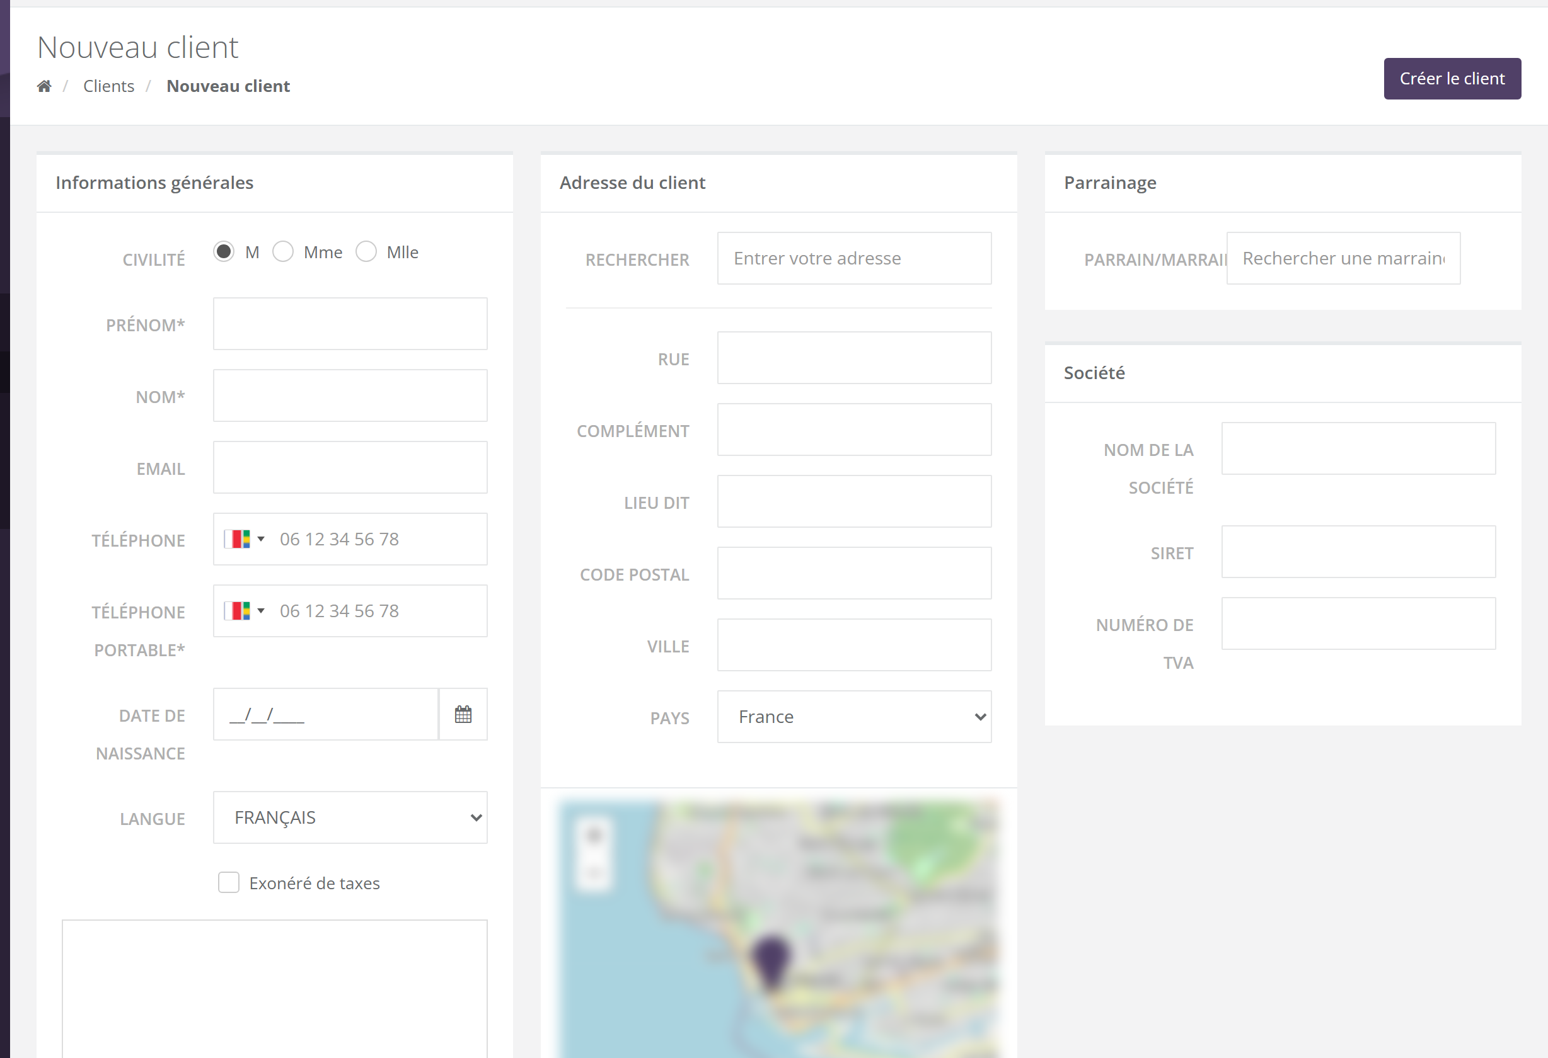Select the Mlle civility radio button
The width and height of the screenshot is (1548, 1058).
tap(366, 251)
